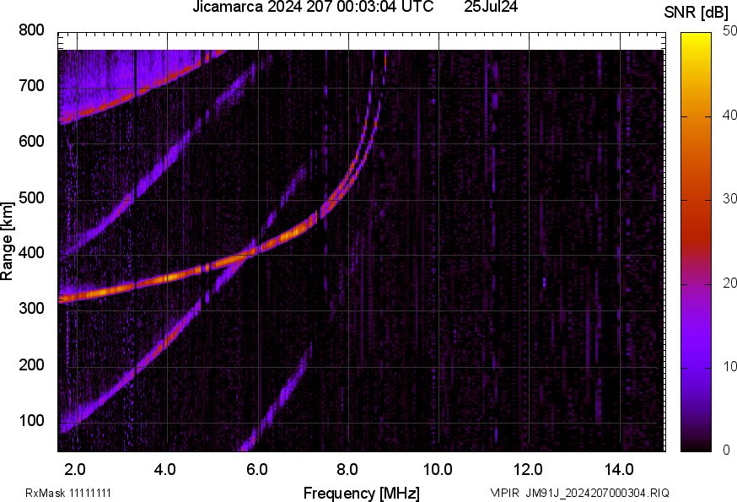
Task: Click the frequency tick label 8.0
Action: point(347,470)
